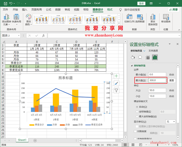This screenshot has width=182, height=147.
Task: Open the Formulas (公式) tab
Action: point(48,10)
